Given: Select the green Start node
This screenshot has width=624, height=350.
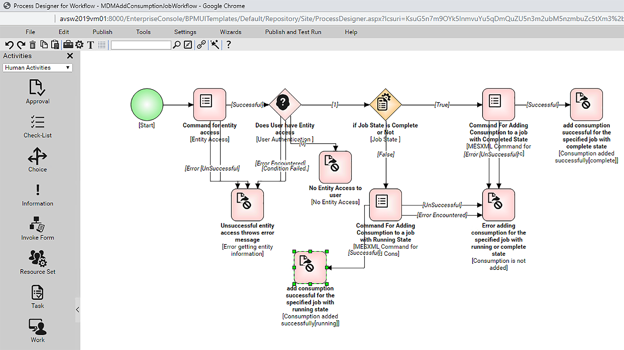Looking at the screenshot, I should pyautogui.click(x=147, y=105).
